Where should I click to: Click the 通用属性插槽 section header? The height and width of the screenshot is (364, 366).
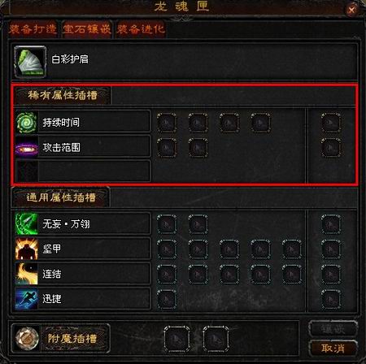tap(61, 197)
